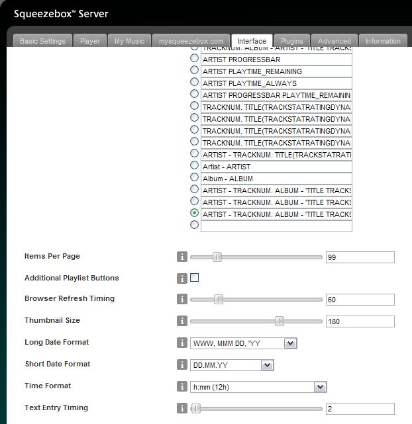Select the ARTIST PROGRESSBAR radio button
Viewport: 412px width, 424px height.
click(x=194, y=59)
